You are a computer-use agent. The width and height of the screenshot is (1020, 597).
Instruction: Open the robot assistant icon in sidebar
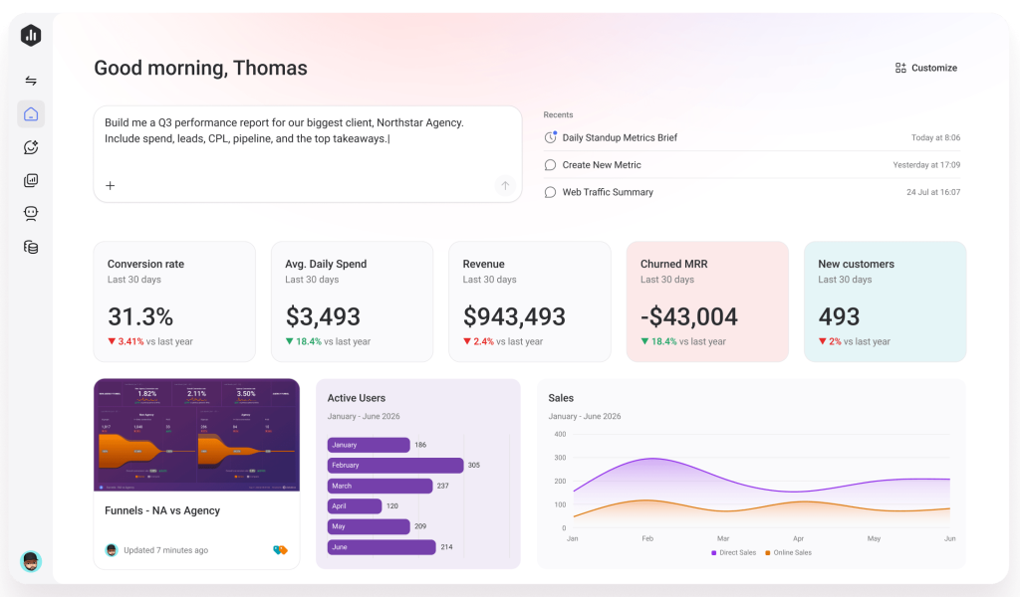click(x=31, y=214)
